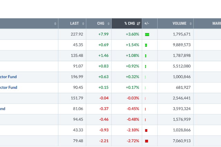
Task: Open the fund link in the 81.06 row
Action: point(2,109)
